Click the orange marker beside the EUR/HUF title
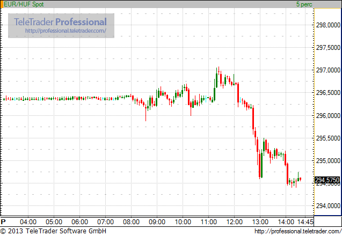The image size is (342, 236). (2, 4)
